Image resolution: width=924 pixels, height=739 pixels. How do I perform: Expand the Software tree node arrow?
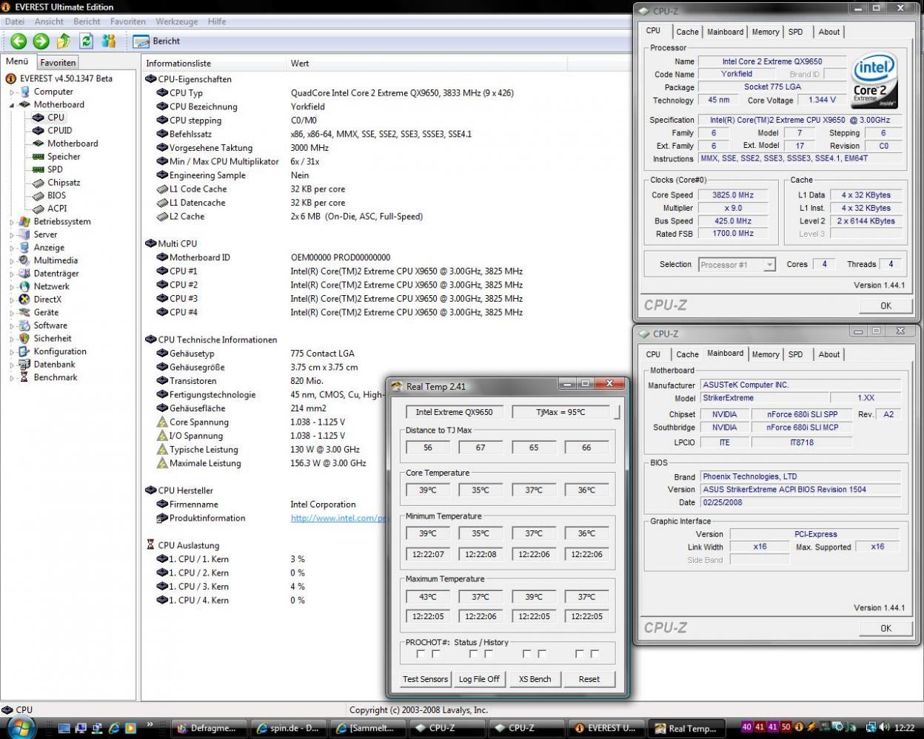coord(12,325)
